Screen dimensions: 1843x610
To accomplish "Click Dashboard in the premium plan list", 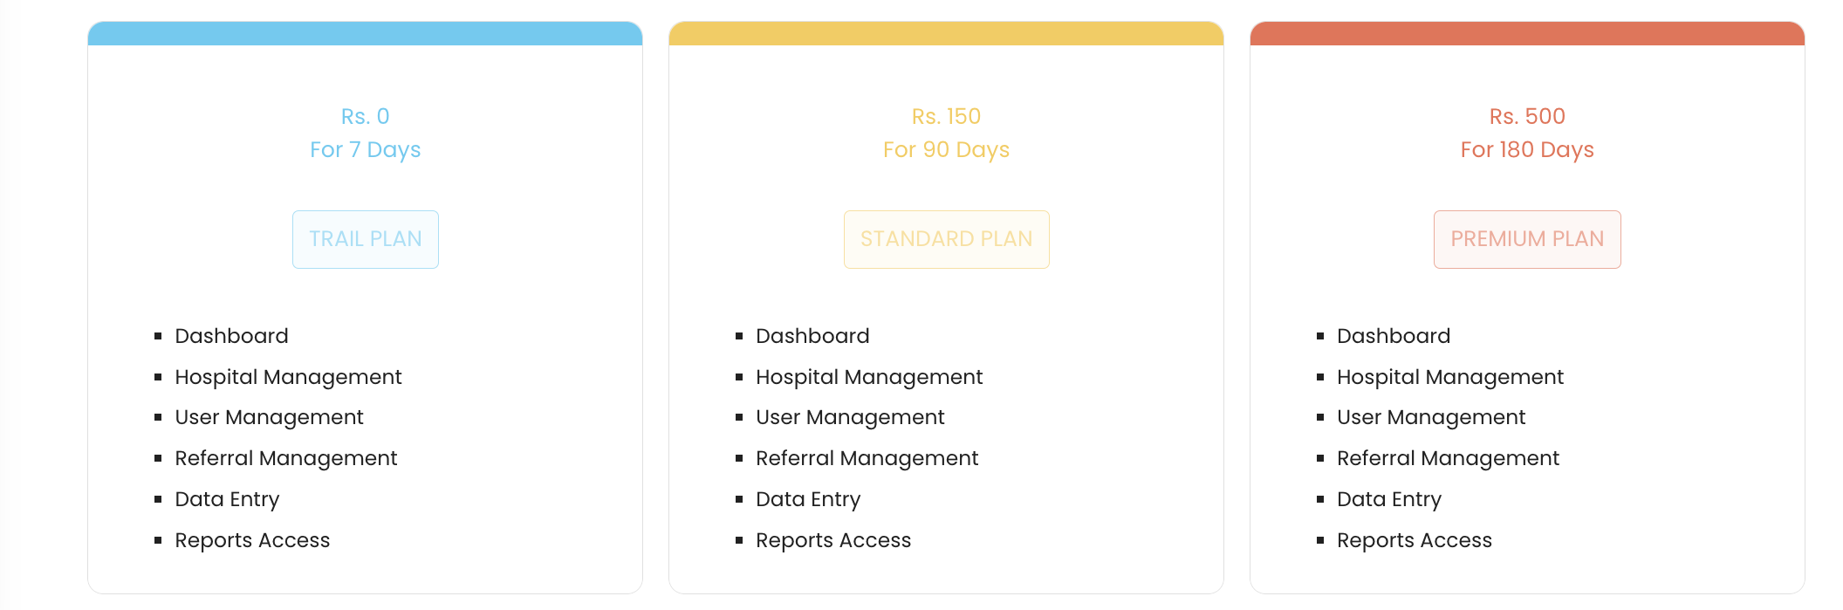I will click(1394, 336).
